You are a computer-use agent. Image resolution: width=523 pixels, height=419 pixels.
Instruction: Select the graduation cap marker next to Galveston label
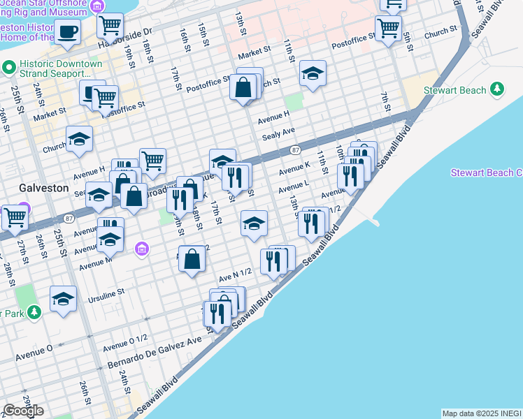click(x=99, y=196)
